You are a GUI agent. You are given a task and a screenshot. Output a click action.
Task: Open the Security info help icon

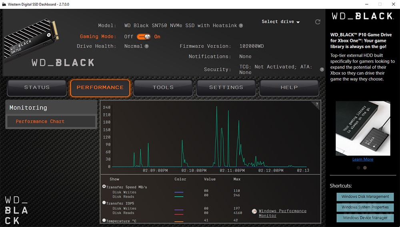click(x=322, y=69)
